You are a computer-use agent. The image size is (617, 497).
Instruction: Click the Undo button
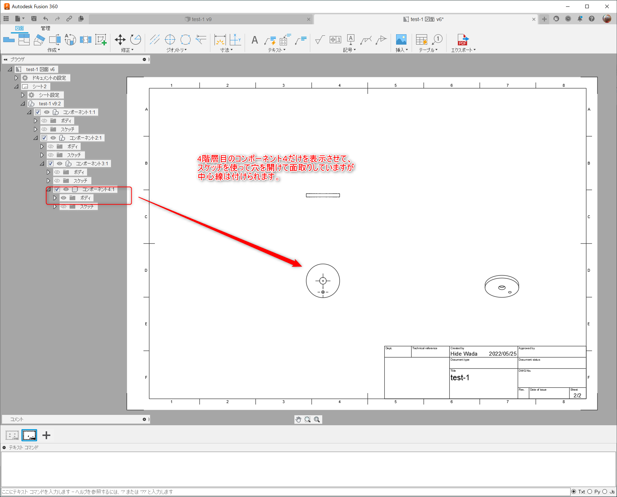click(46, 19)
